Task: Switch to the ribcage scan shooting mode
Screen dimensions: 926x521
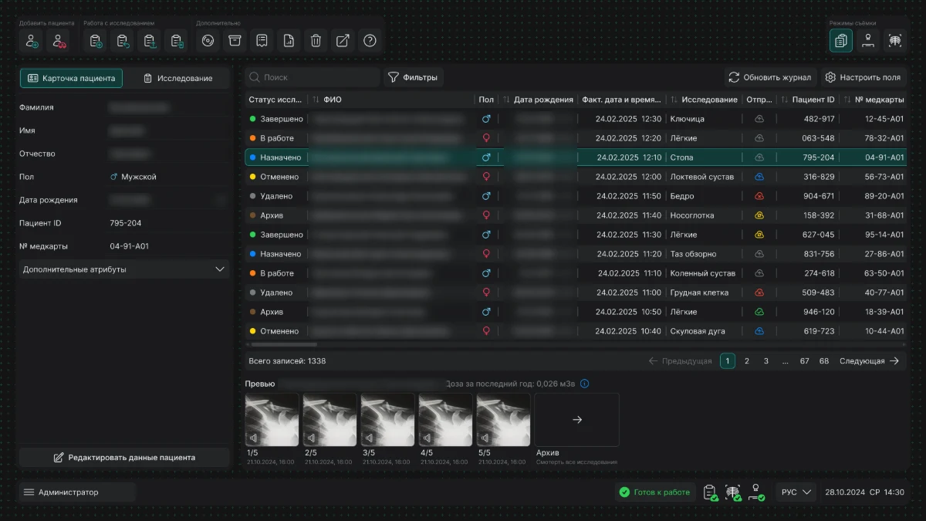Action: click(x=895, y=41)
